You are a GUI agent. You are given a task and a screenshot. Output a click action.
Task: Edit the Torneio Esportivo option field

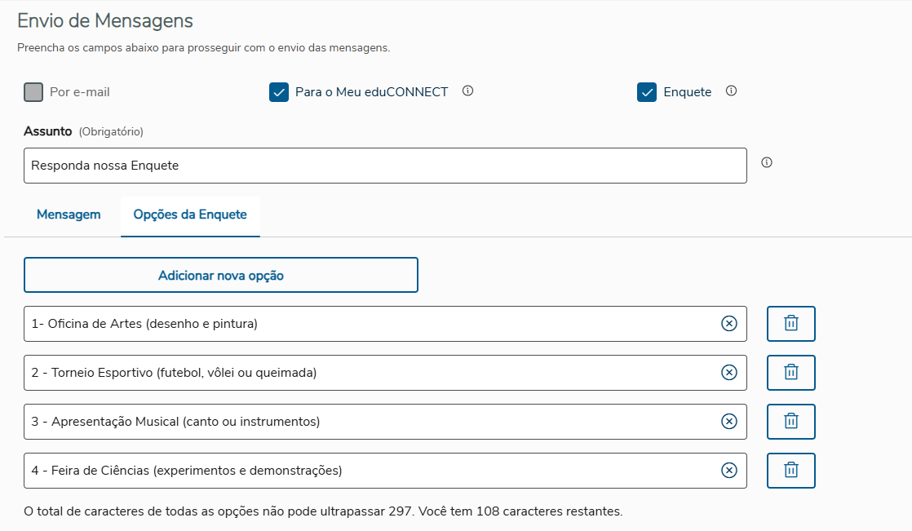pyautogui.click(x=367, y=373)
